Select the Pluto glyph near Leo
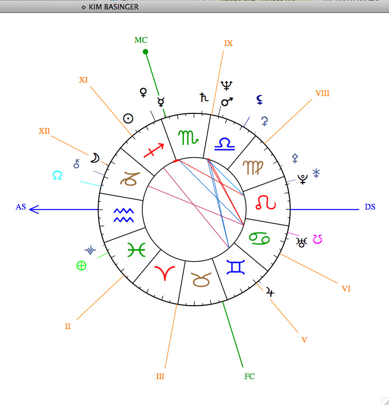389x405 pixels. pyautogui.click(x=302, y=179)
